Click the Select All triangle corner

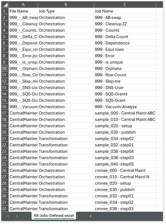(x=5, y=5)
